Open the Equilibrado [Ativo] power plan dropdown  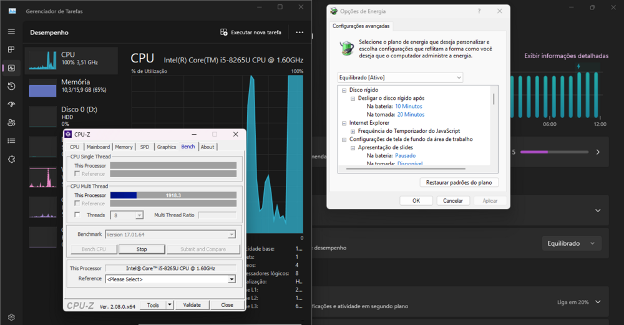tap(399, 77)
